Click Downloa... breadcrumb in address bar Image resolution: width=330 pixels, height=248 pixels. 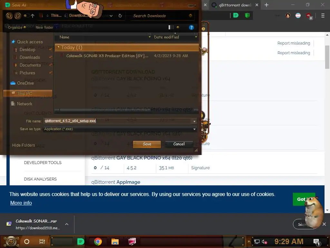(x=78, y=15)
